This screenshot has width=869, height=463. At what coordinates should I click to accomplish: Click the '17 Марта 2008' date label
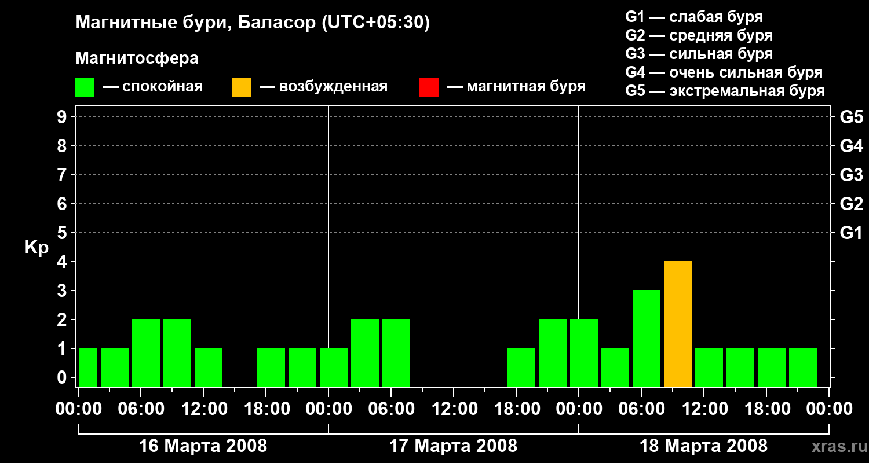(454, 446)
